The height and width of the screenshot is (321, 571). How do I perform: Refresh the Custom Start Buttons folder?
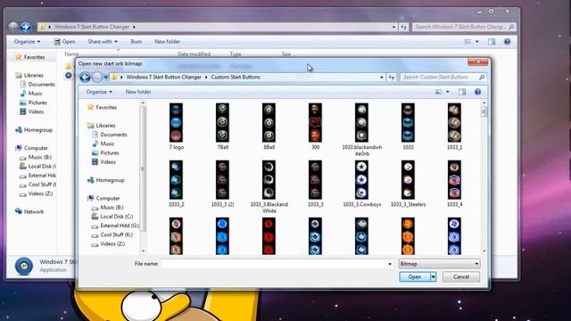coord(392,78)
